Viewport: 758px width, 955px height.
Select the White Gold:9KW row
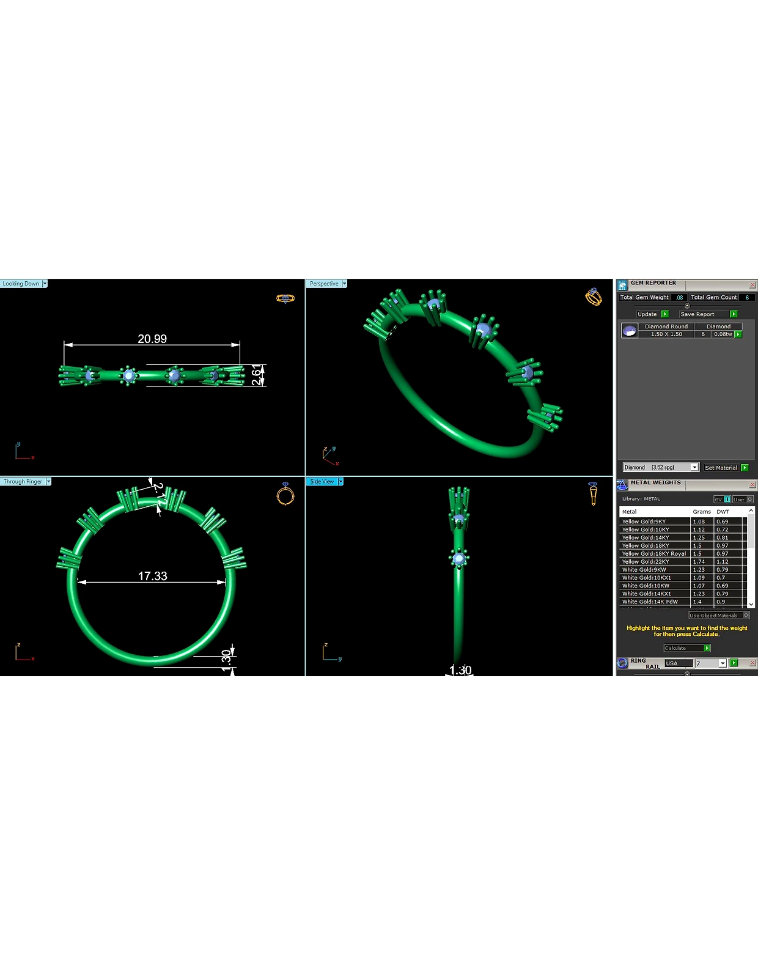pos(683,569)
